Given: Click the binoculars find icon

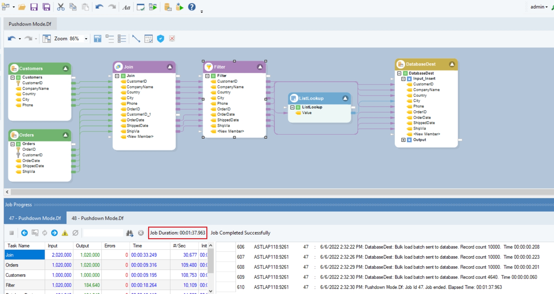Looking at the screenshot, I should 130,233.
